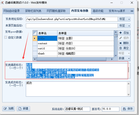Click in the 发表成功标志 text area
Viewport: 139px width, 115px height.
coord(76,89)
